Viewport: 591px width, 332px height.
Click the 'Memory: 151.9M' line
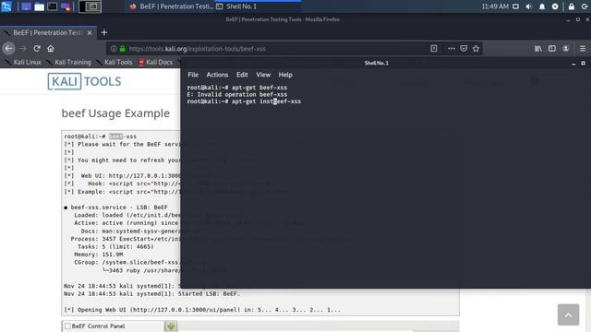tap(99, 255)
